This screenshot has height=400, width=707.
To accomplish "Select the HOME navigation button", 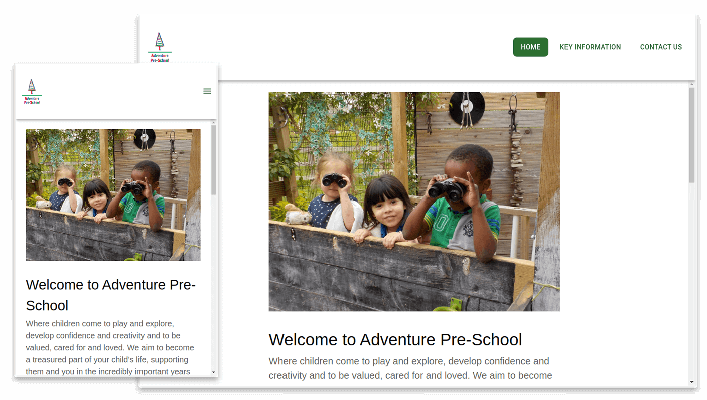I will click(530, 47).
